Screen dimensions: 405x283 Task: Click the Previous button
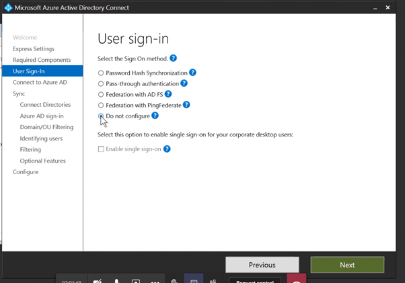click(x=262, y=265)
